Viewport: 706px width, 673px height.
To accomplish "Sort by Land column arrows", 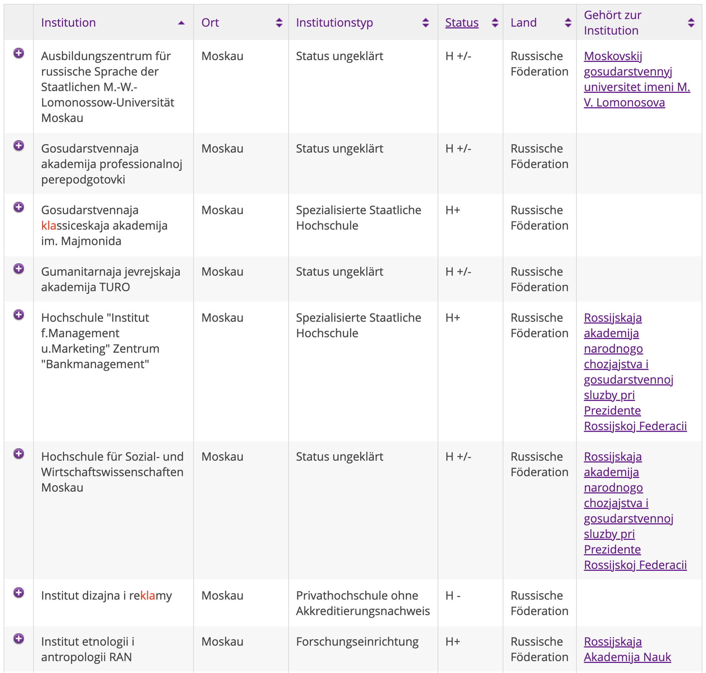I will 568,23.
